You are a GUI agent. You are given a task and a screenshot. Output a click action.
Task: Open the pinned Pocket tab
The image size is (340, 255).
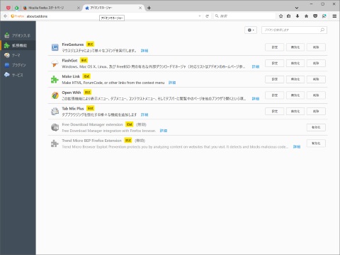pyautogui.click(x=8, y=8)
